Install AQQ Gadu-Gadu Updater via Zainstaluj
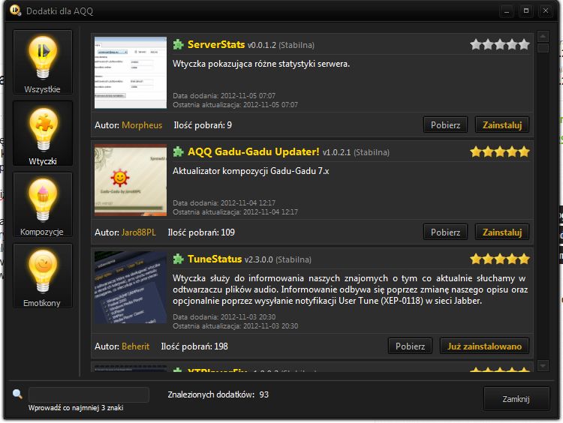This screenshot has width=563, height=423. point(502,232)
